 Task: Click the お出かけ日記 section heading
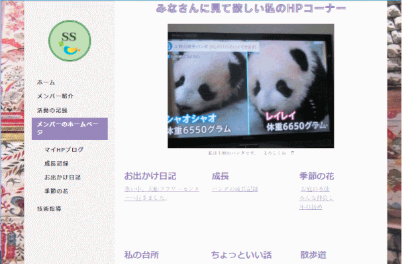pyautogui.click(x=150, y=176)
